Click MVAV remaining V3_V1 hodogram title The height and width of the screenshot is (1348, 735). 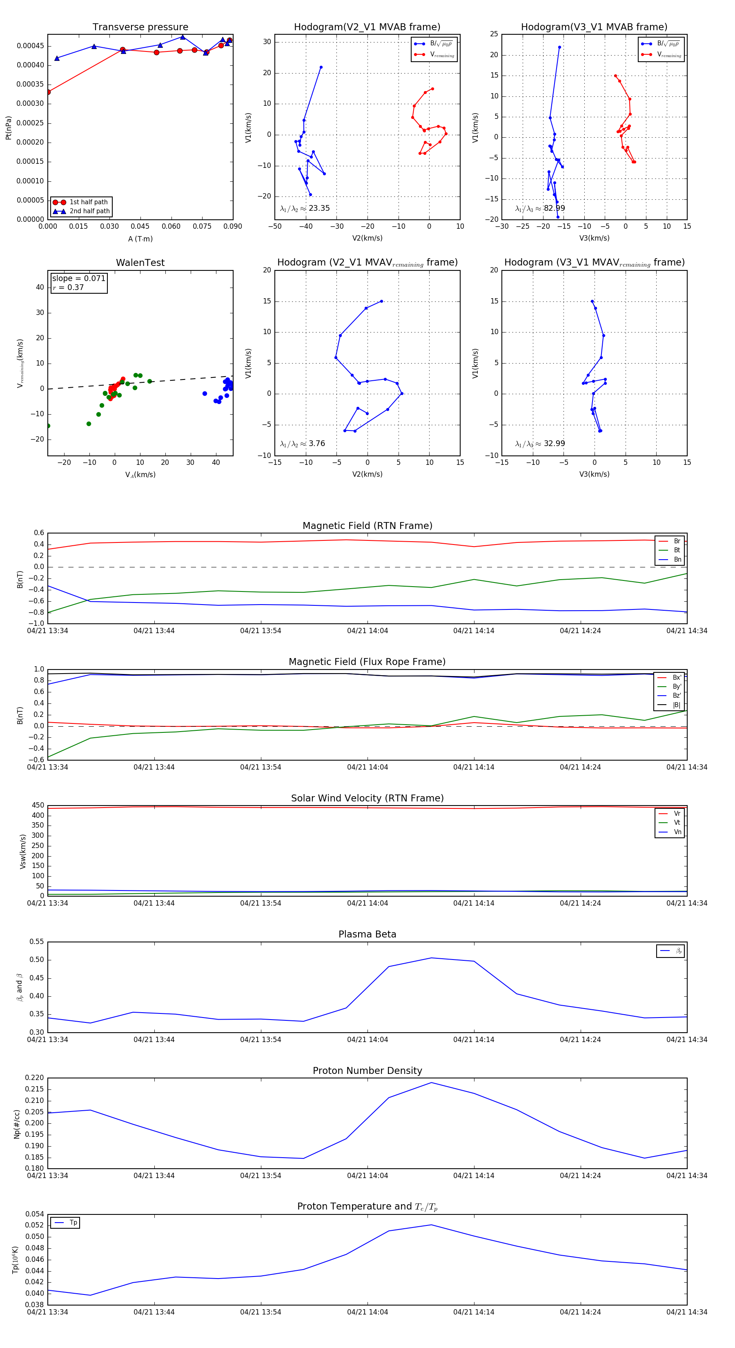pyautogui.click(x=594, y=263)
